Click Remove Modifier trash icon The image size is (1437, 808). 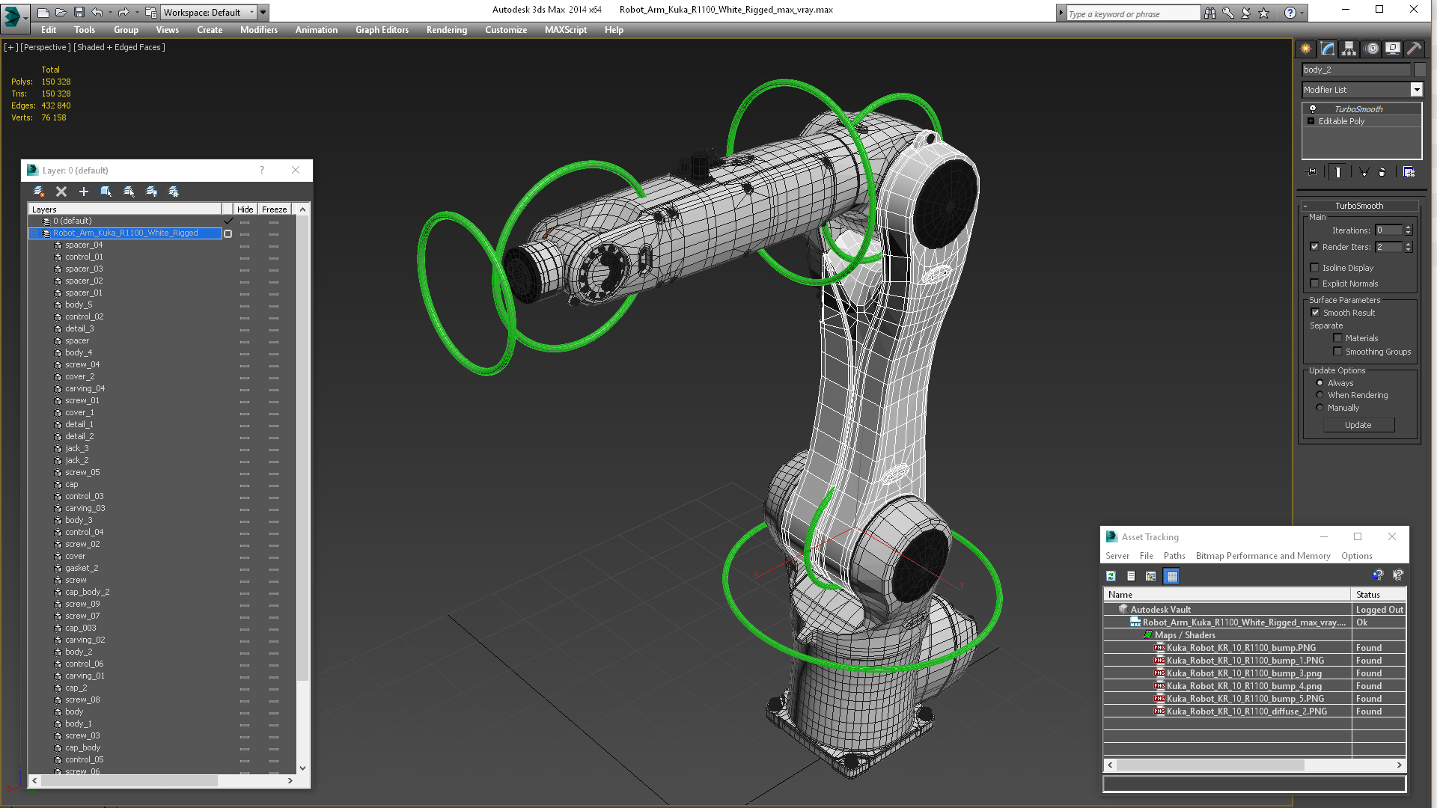point(1382,172)
